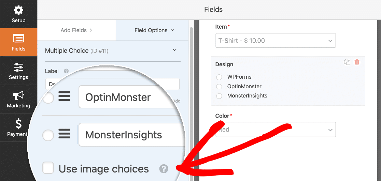
Task: Grab the OptinMonster choice reorder handle
Action: (x=65, y=97)
